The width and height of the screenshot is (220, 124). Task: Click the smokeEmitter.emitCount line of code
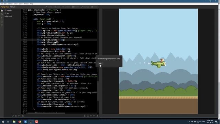[56, 100]
